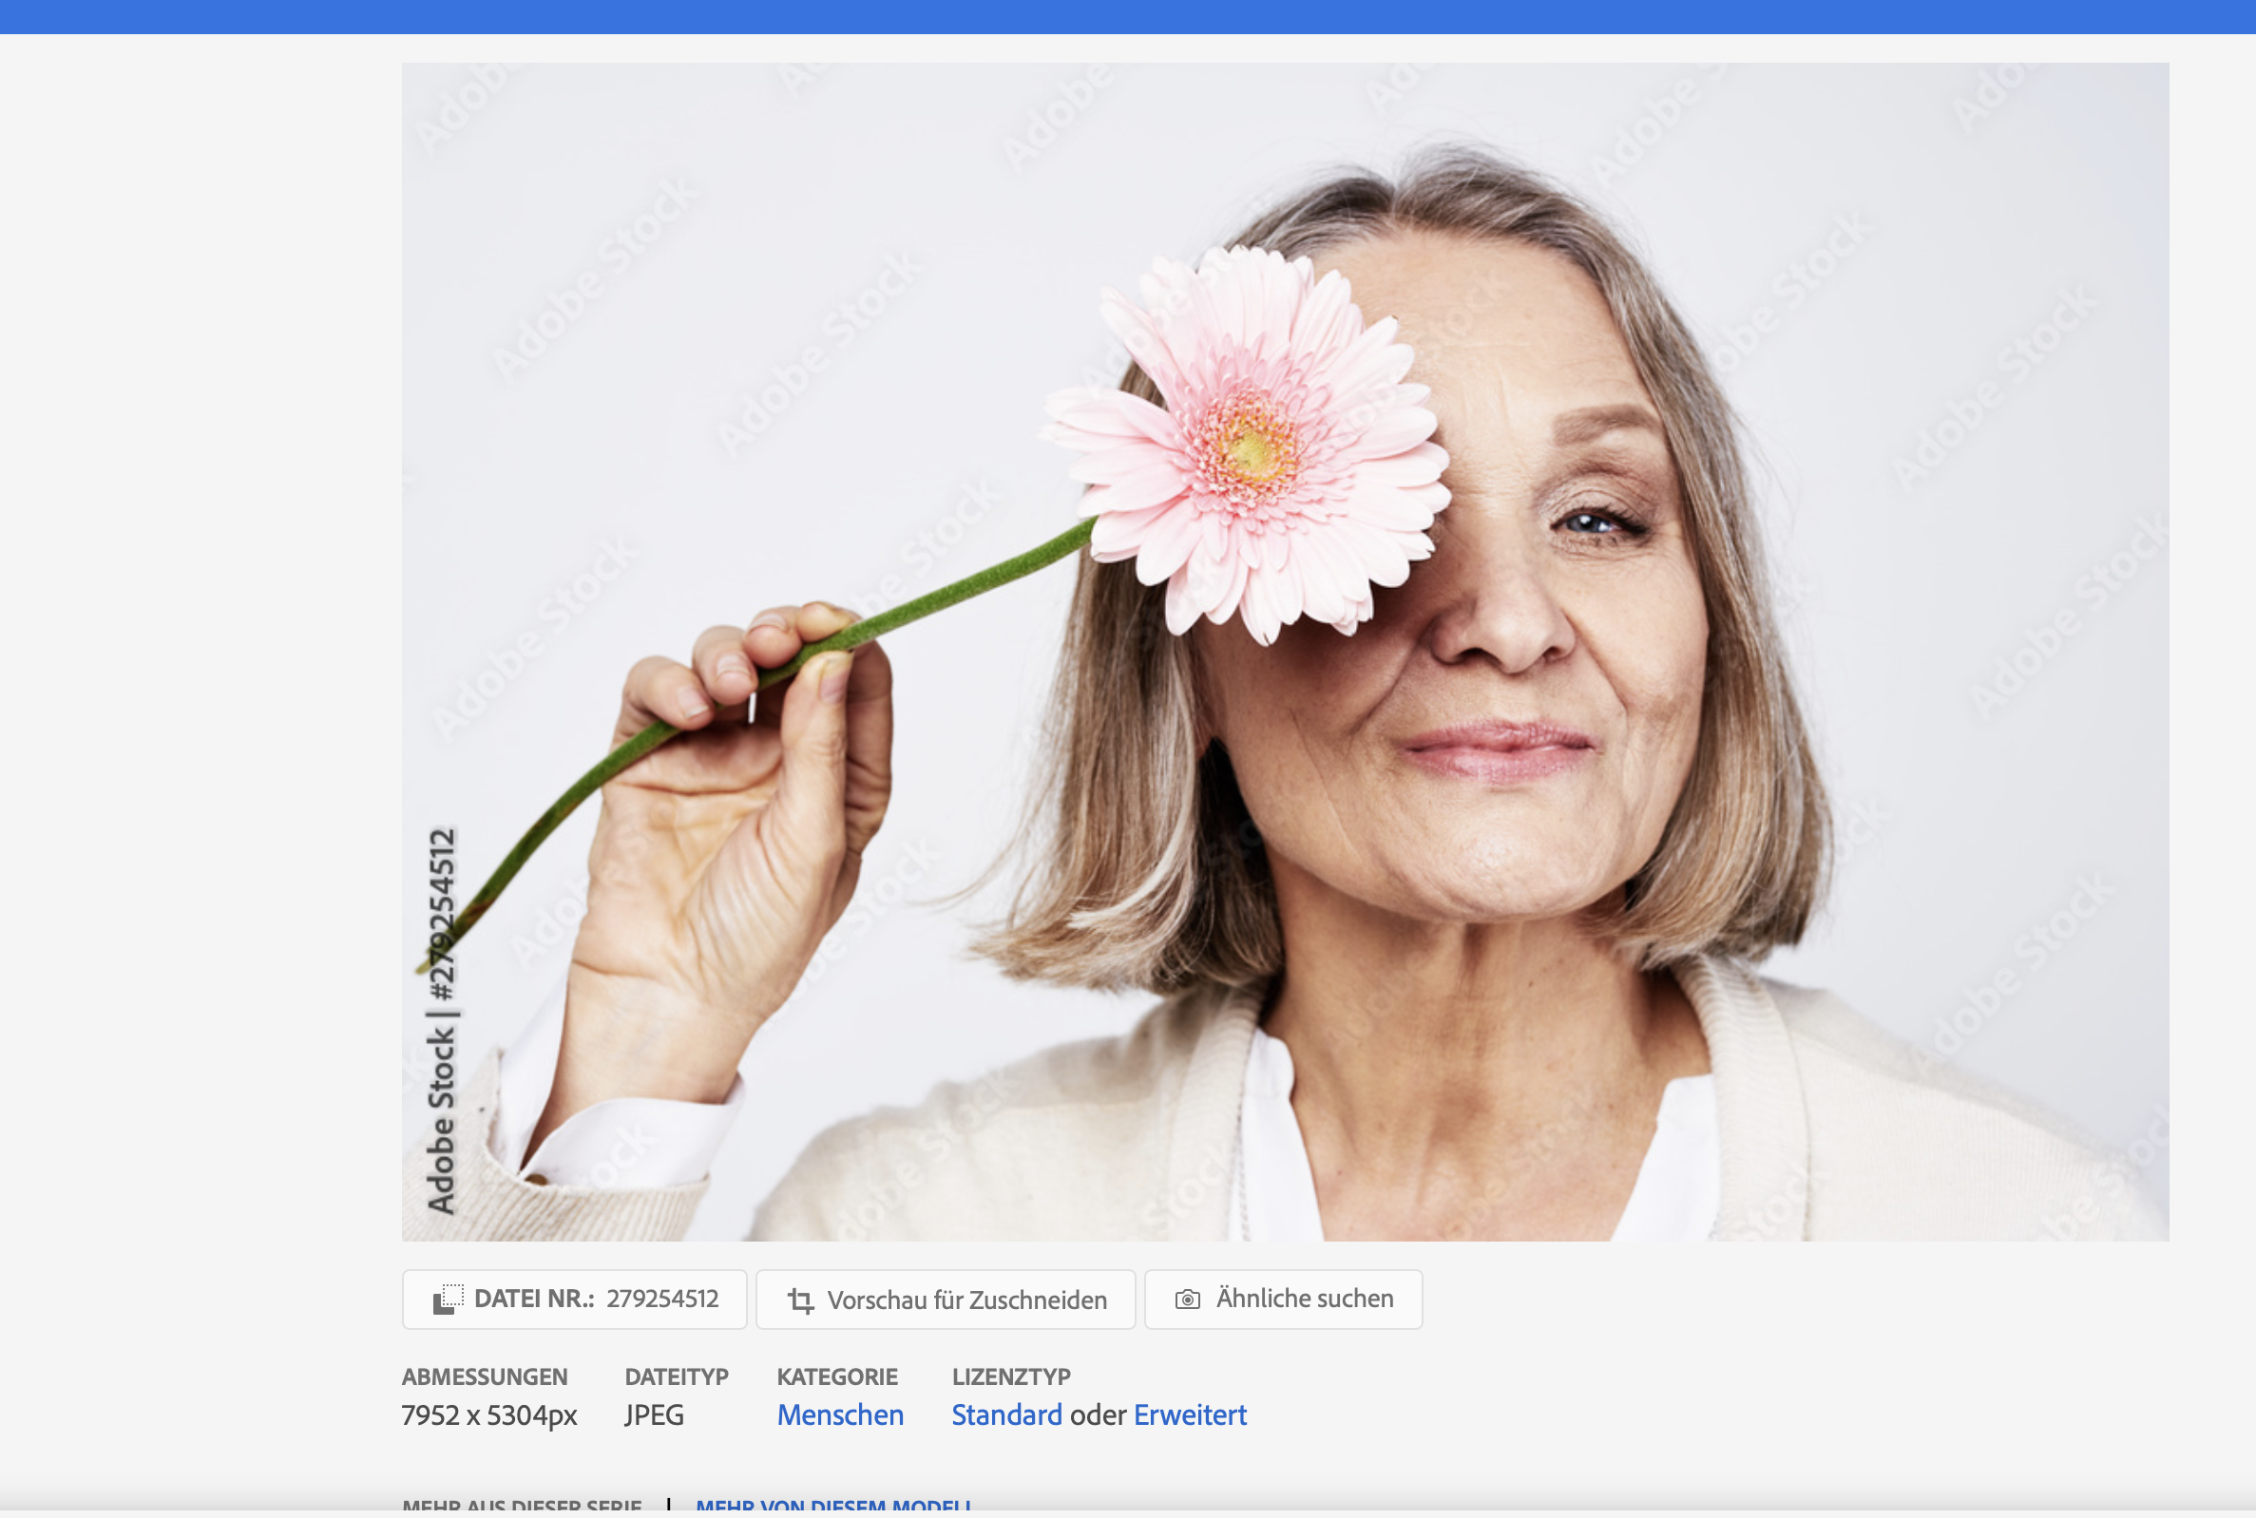This screenshot has height=1518, width=2256.
Task: Click the JPEG file type value
Action: point(655,1414)
